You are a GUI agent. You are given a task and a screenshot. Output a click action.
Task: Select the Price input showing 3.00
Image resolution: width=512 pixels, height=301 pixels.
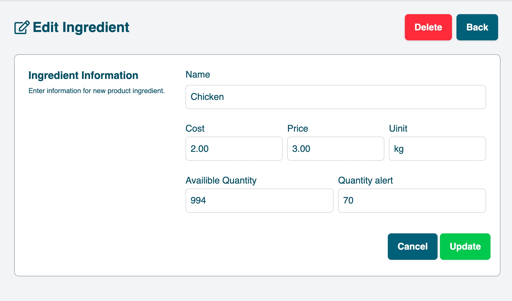click(x=335, y=149)
